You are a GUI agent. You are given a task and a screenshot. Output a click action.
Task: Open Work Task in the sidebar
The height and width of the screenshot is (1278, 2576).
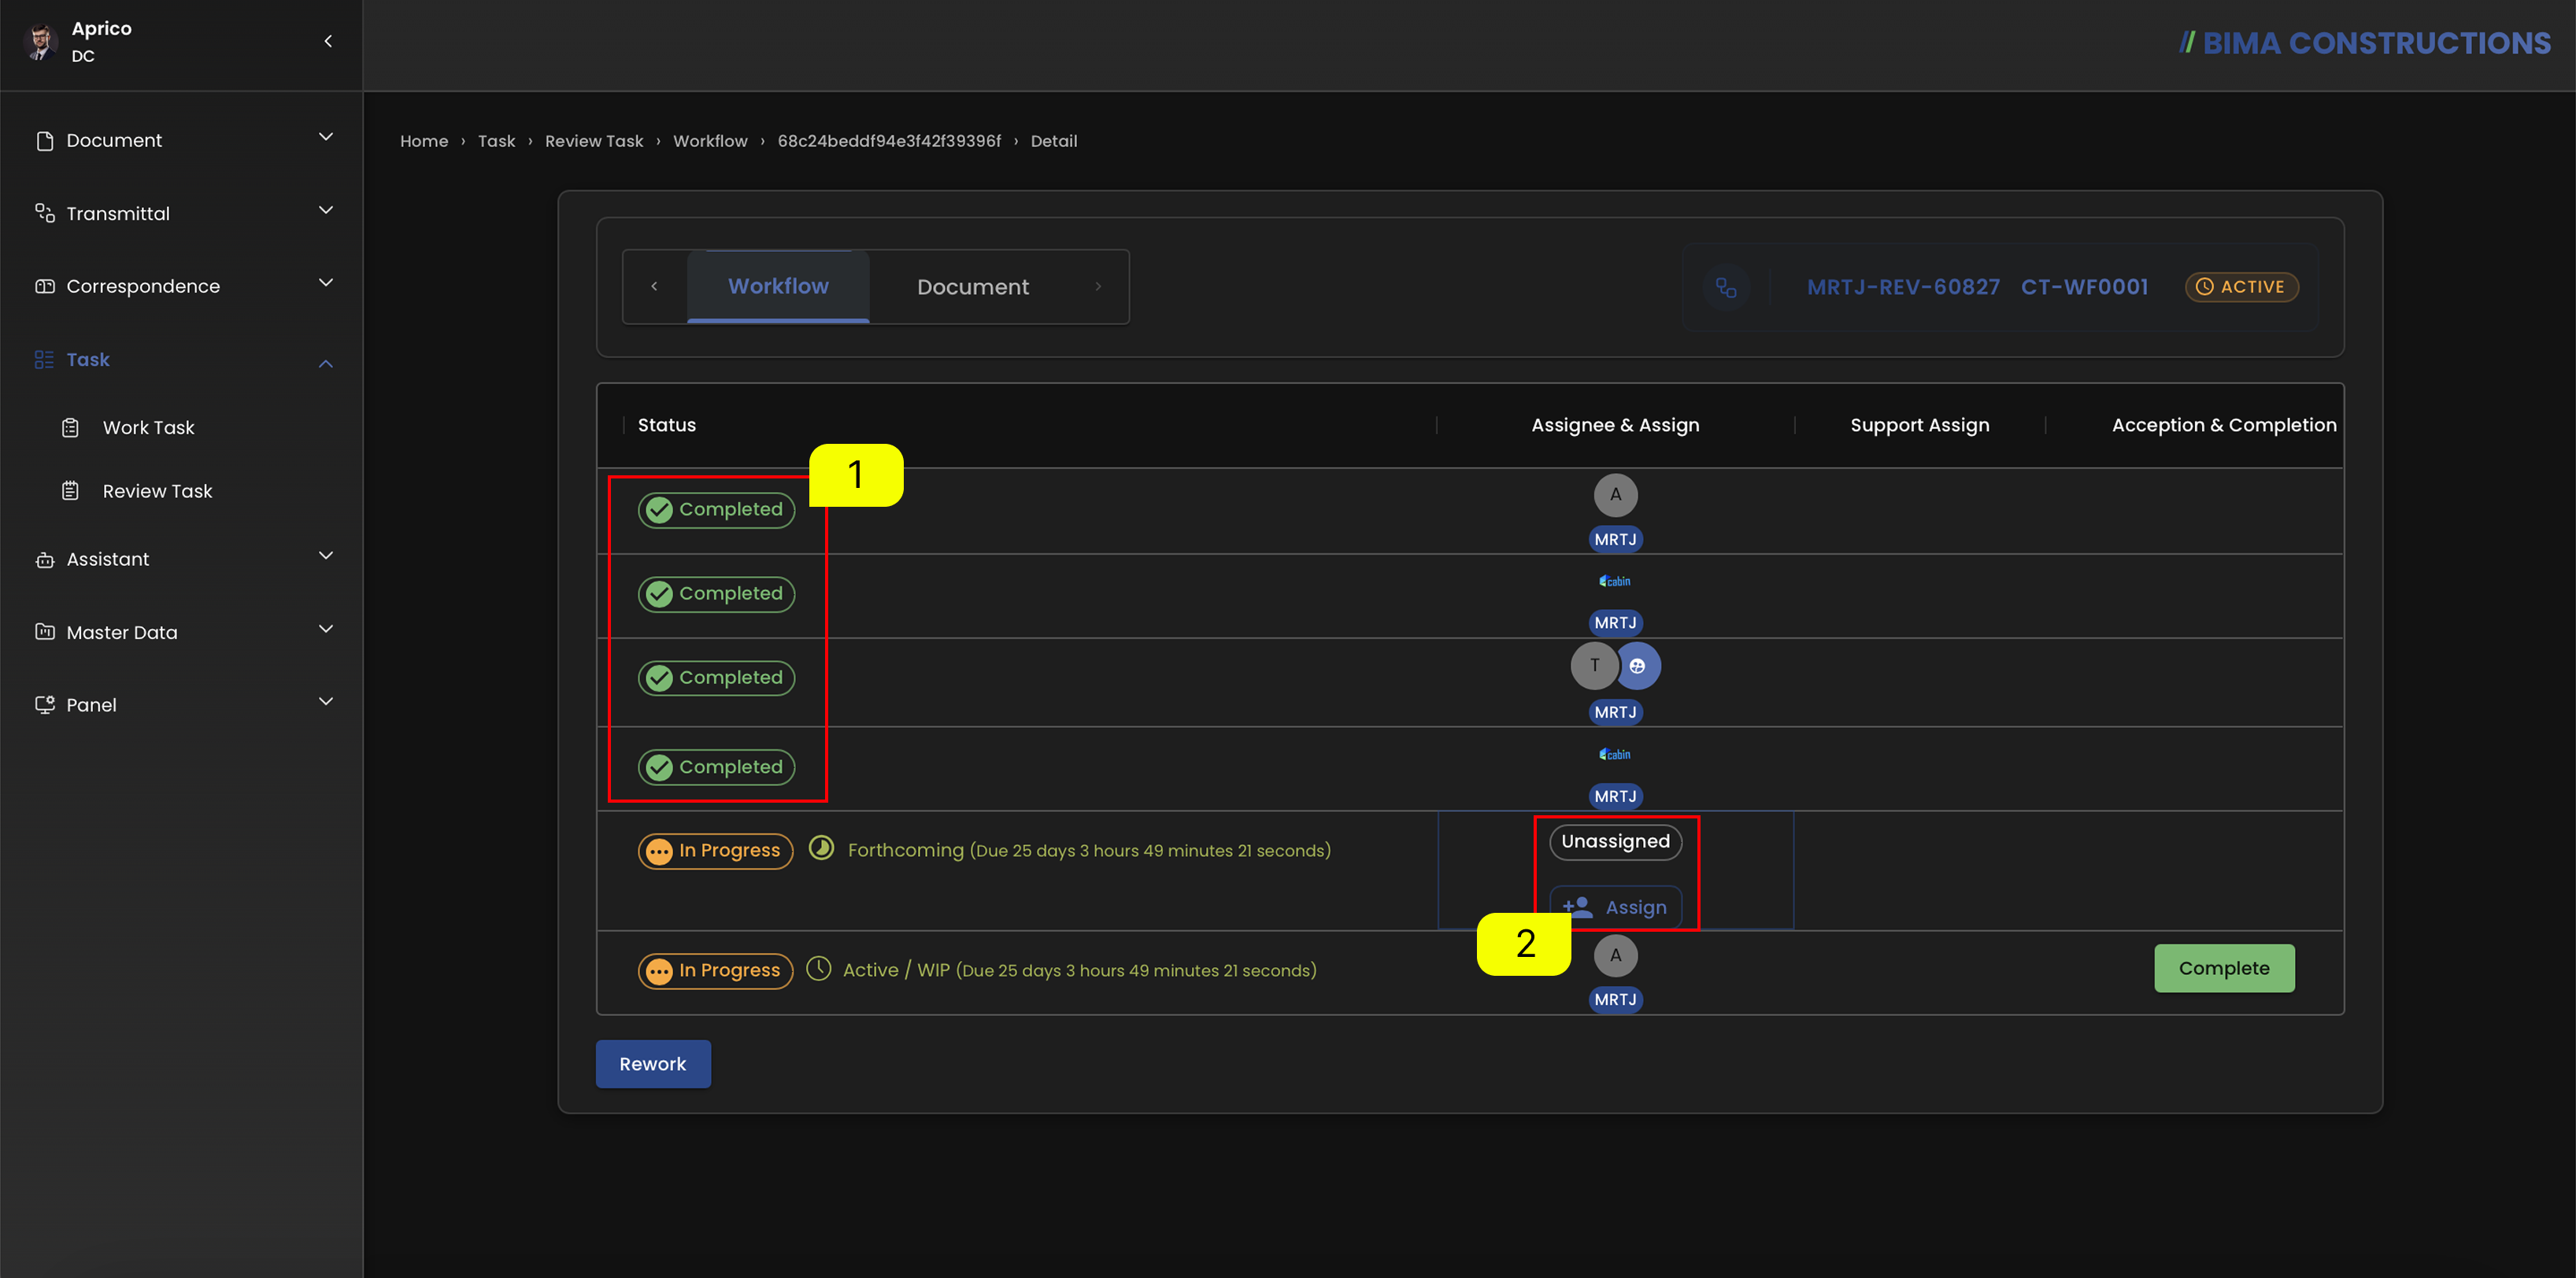[149, 427]
